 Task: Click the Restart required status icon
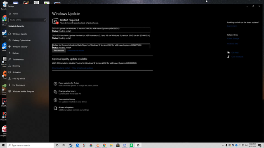pos(55,21)
